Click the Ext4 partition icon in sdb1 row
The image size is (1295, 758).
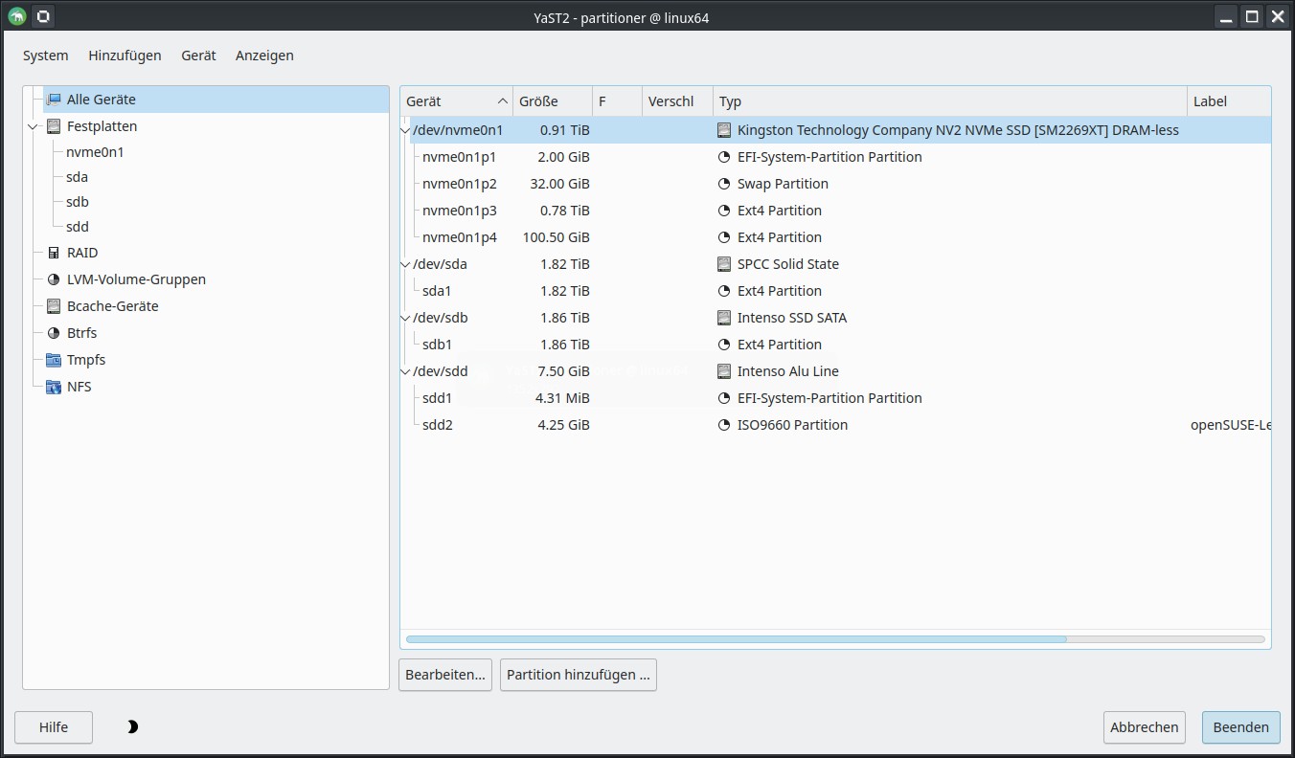click(724, 345)
